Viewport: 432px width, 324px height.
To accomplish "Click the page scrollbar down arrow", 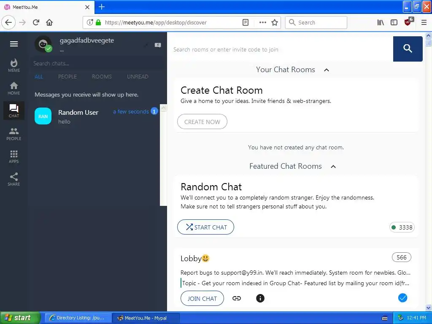I will 429,308.
